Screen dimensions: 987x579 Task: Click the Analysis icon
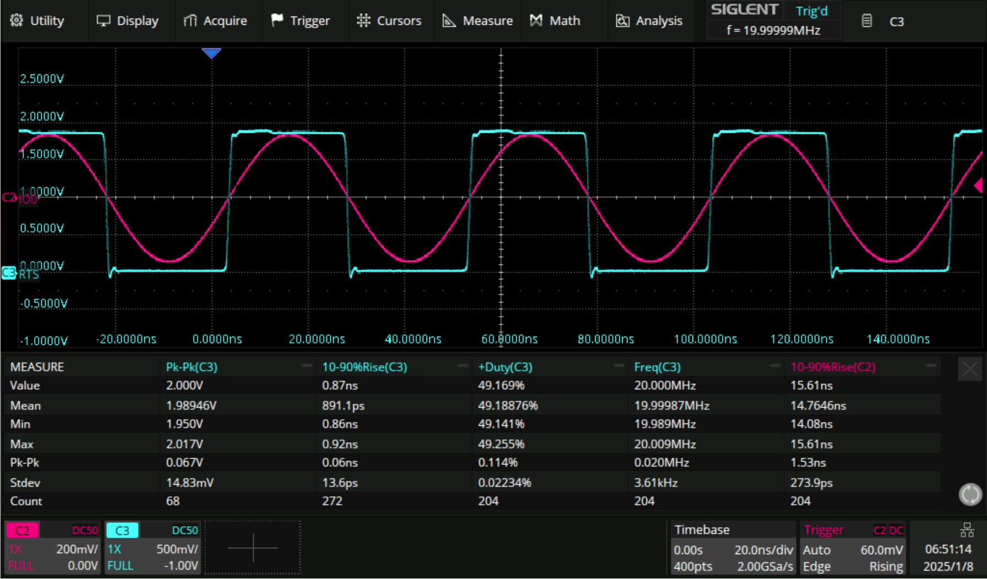pyautogui.click(x=623, y=21)
